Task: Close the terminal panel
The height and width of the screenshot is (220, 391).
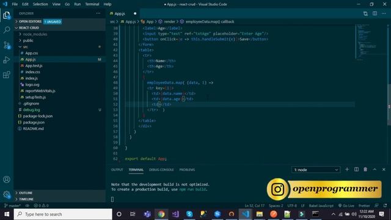Action: point(384,169)
